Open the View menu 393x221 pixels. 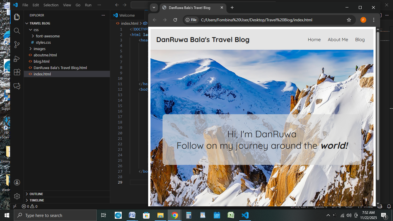click(67, 5)
